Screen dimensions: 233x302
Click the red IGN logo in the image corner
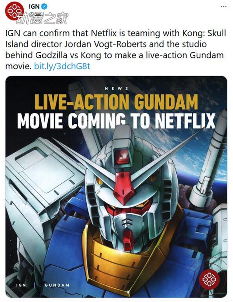[209, 279]
